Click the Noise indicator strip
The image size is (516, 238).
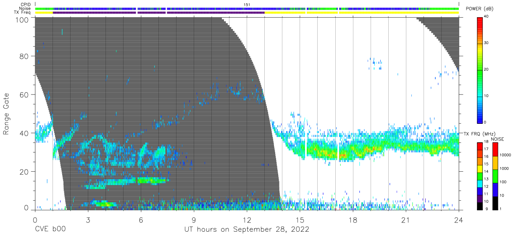coord(247,8)
